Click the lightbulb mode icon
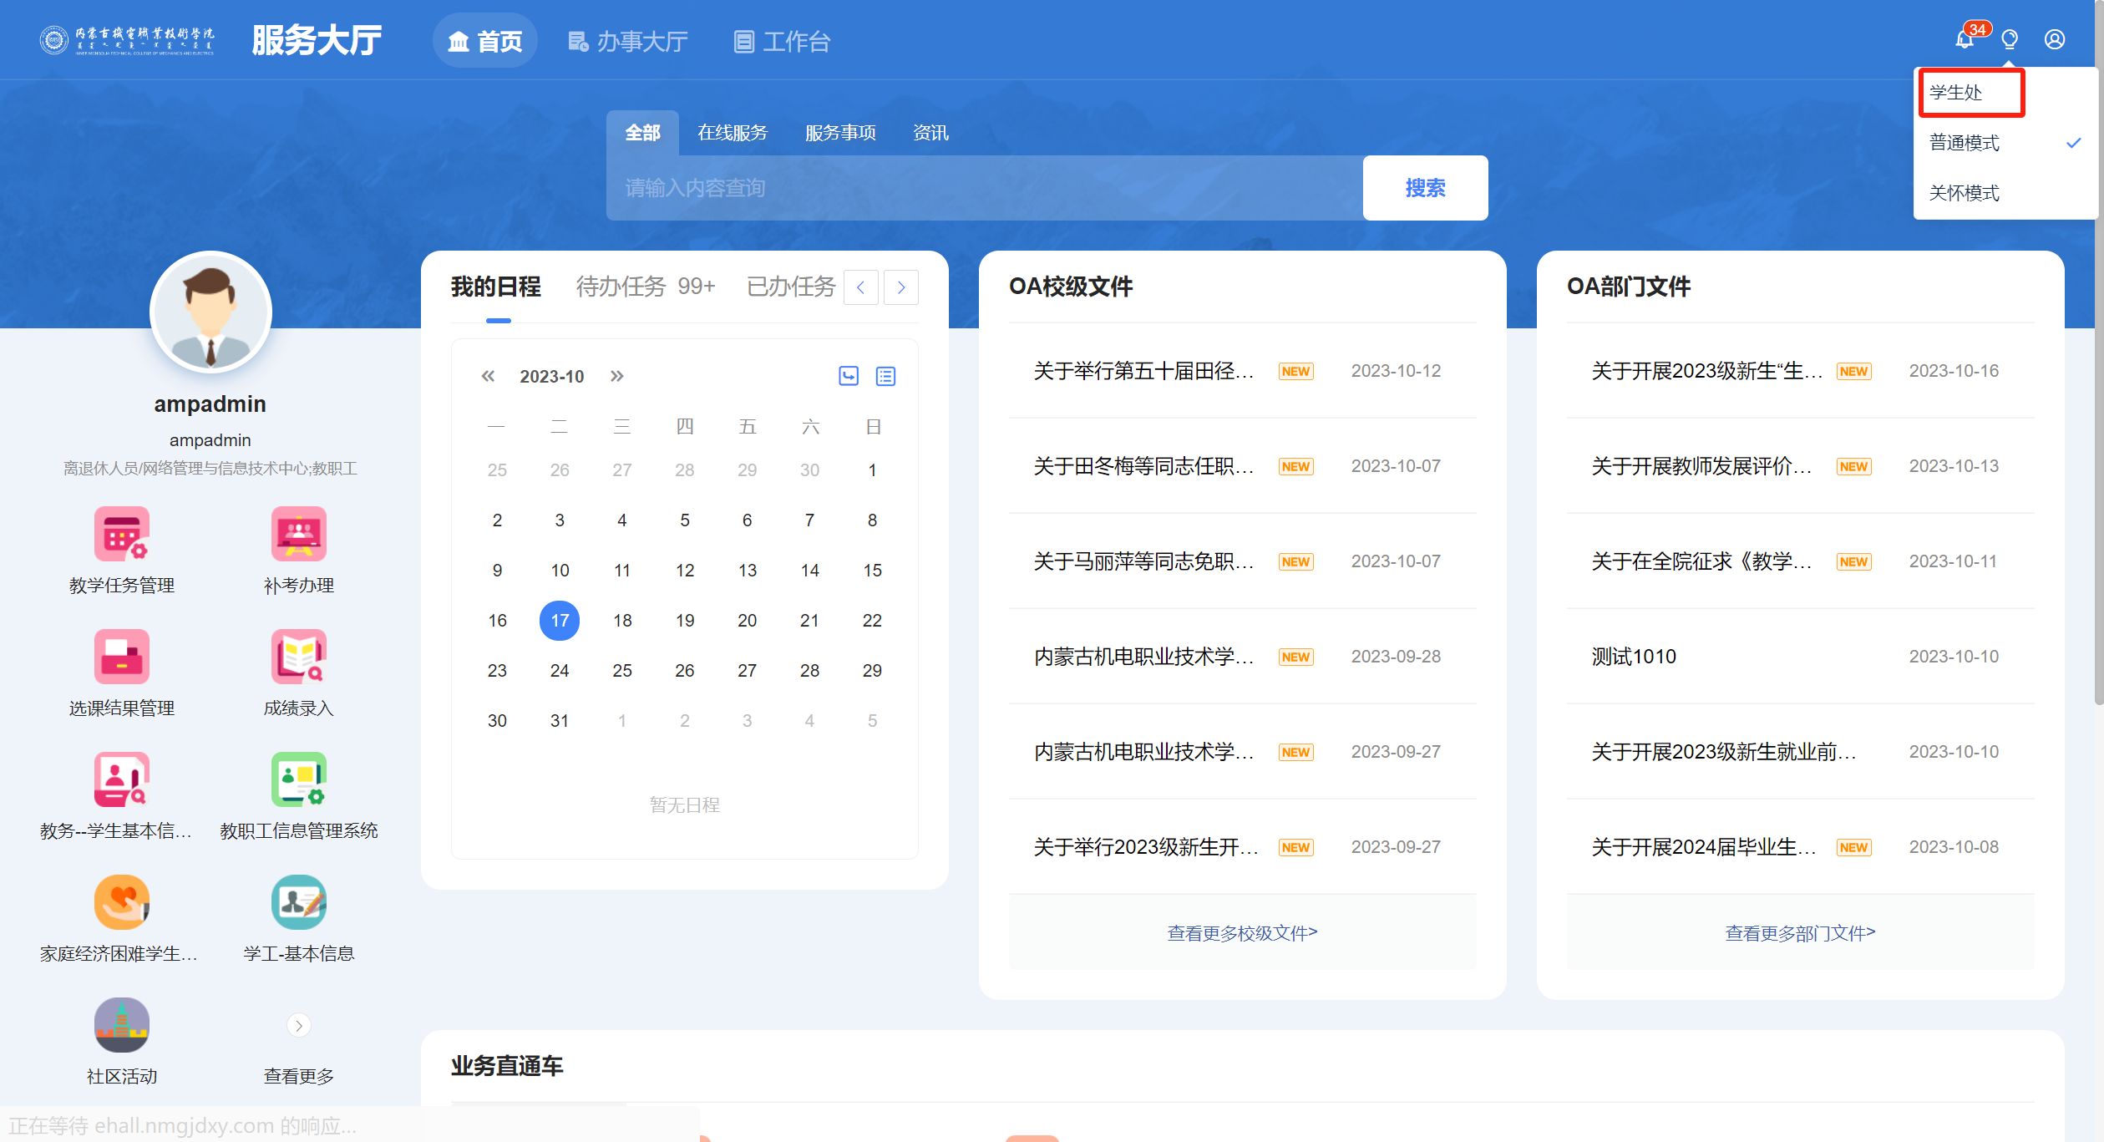2104x1142 pixels. pos(2010,39)
